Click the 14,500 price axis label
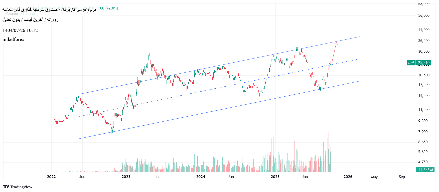 point(424,96)
